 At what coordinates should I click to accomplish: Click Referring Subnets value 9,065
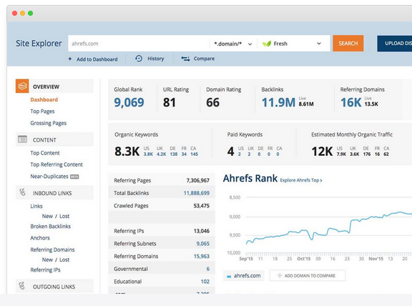point(203,244)
